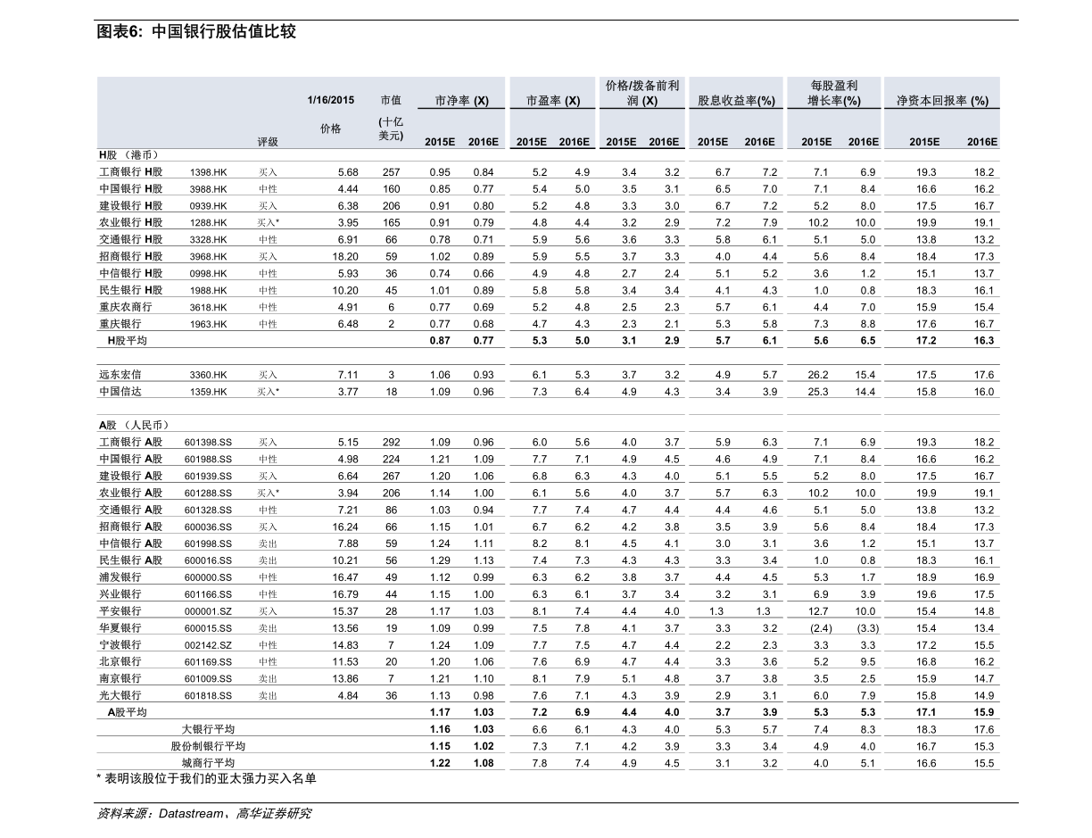1092x838 pixels.
Task: Click 2015E under 市盈率 (X)
Action: point(532,142)
